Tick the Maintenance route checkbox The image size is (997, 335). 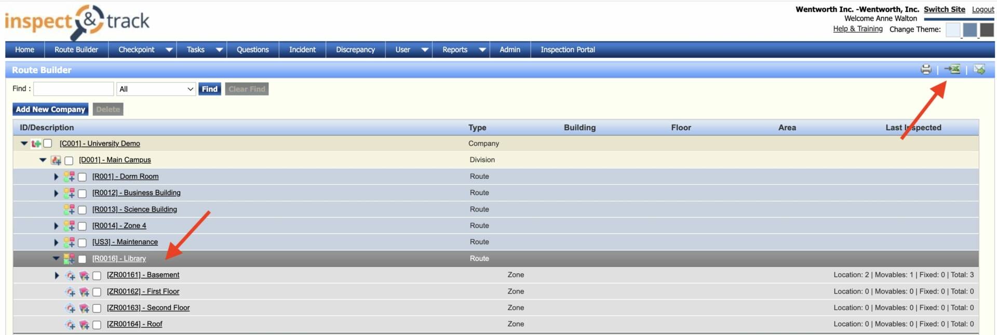pos(82,242)
